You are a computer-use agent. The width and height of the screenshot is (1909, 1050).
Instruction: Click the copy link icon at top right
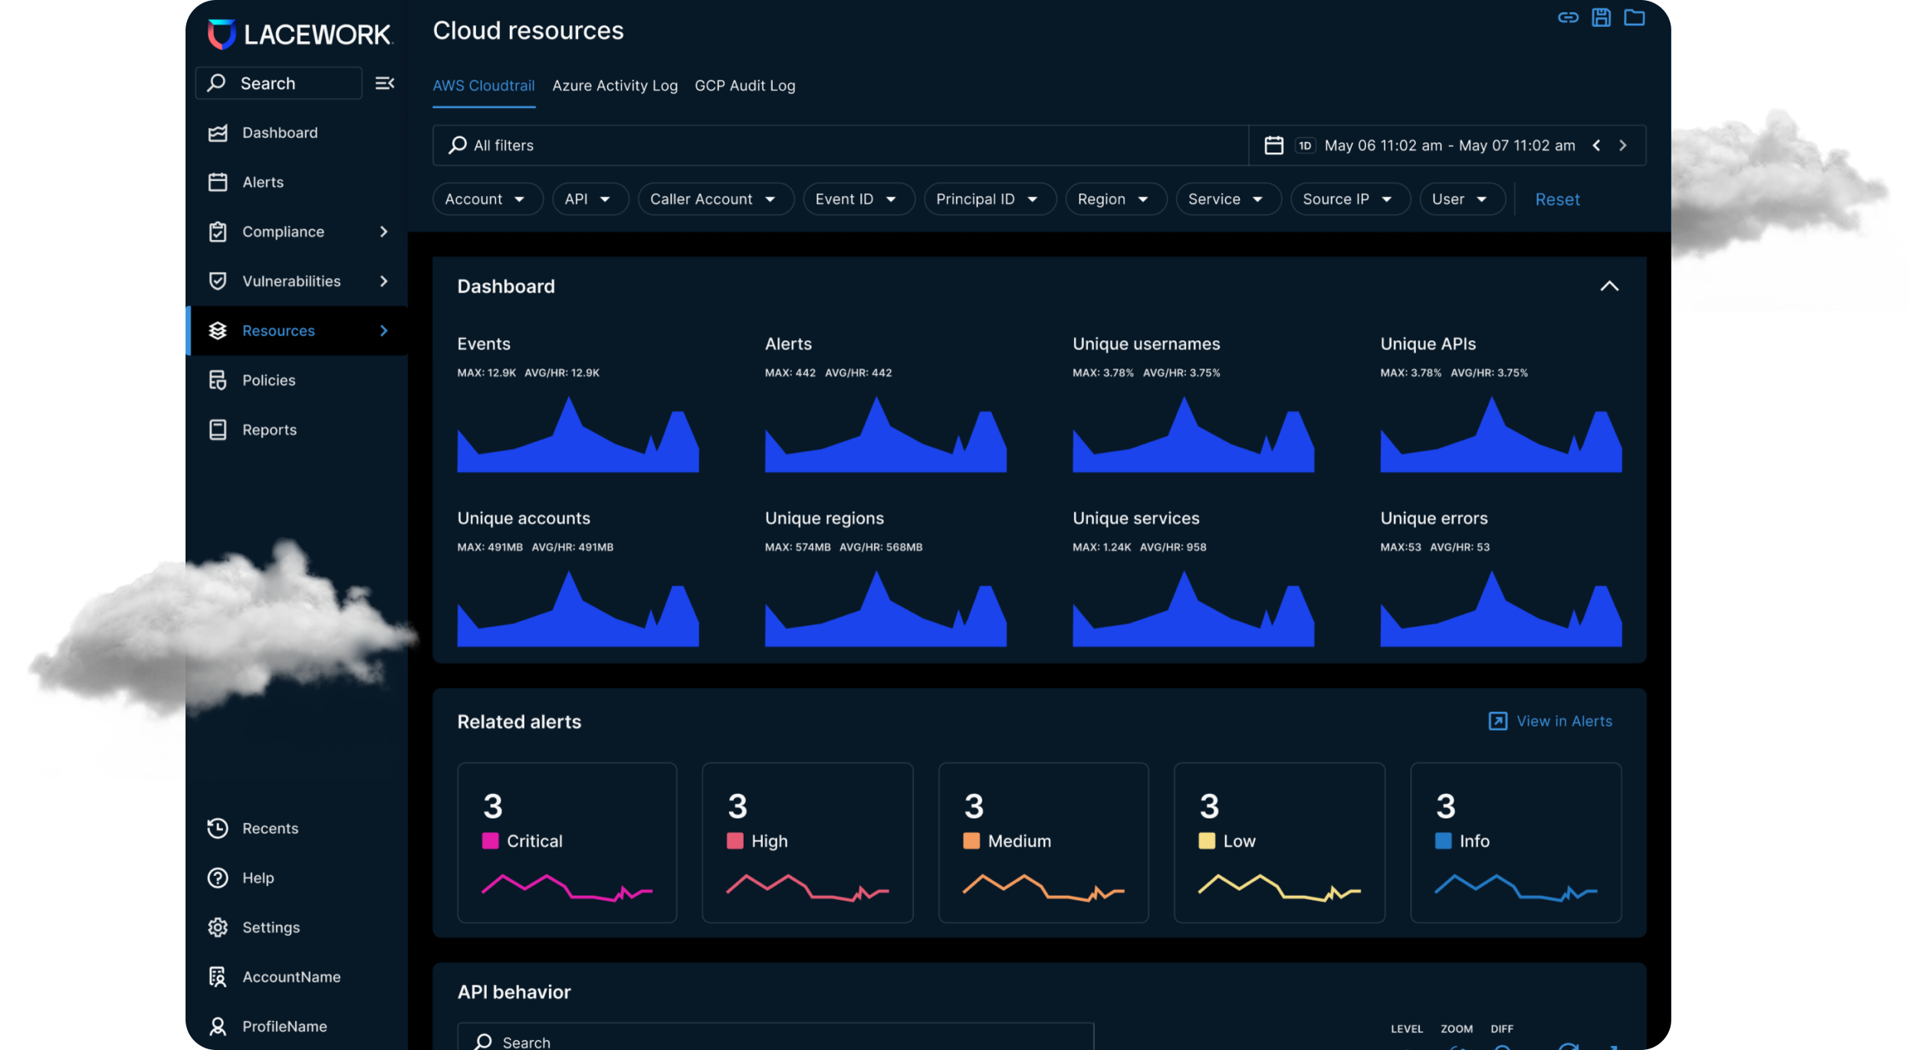point(1568,18)
